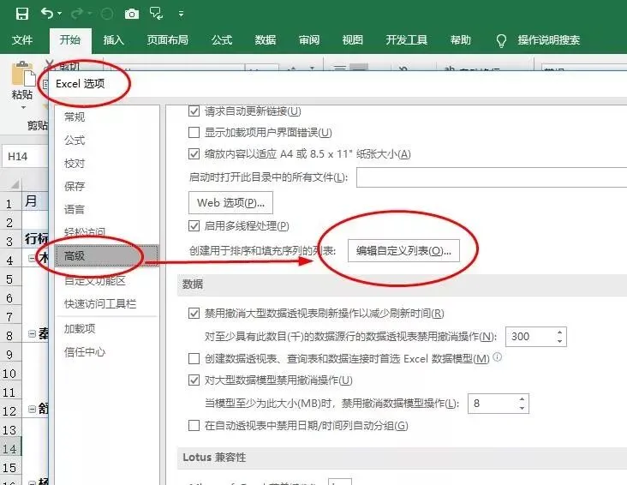Viewport: 627px width, 485px height.
Task: Switch to the 帮助 ribbon tab
Action: (x=461, y=40)
